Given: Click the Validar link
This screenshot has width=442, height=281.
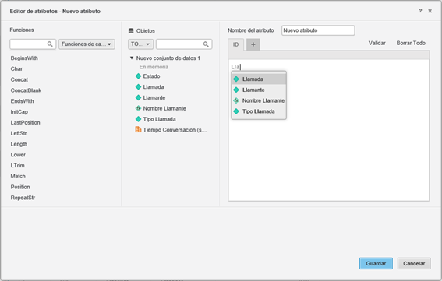Looking at the screenshot, I should tap(377, 43).
